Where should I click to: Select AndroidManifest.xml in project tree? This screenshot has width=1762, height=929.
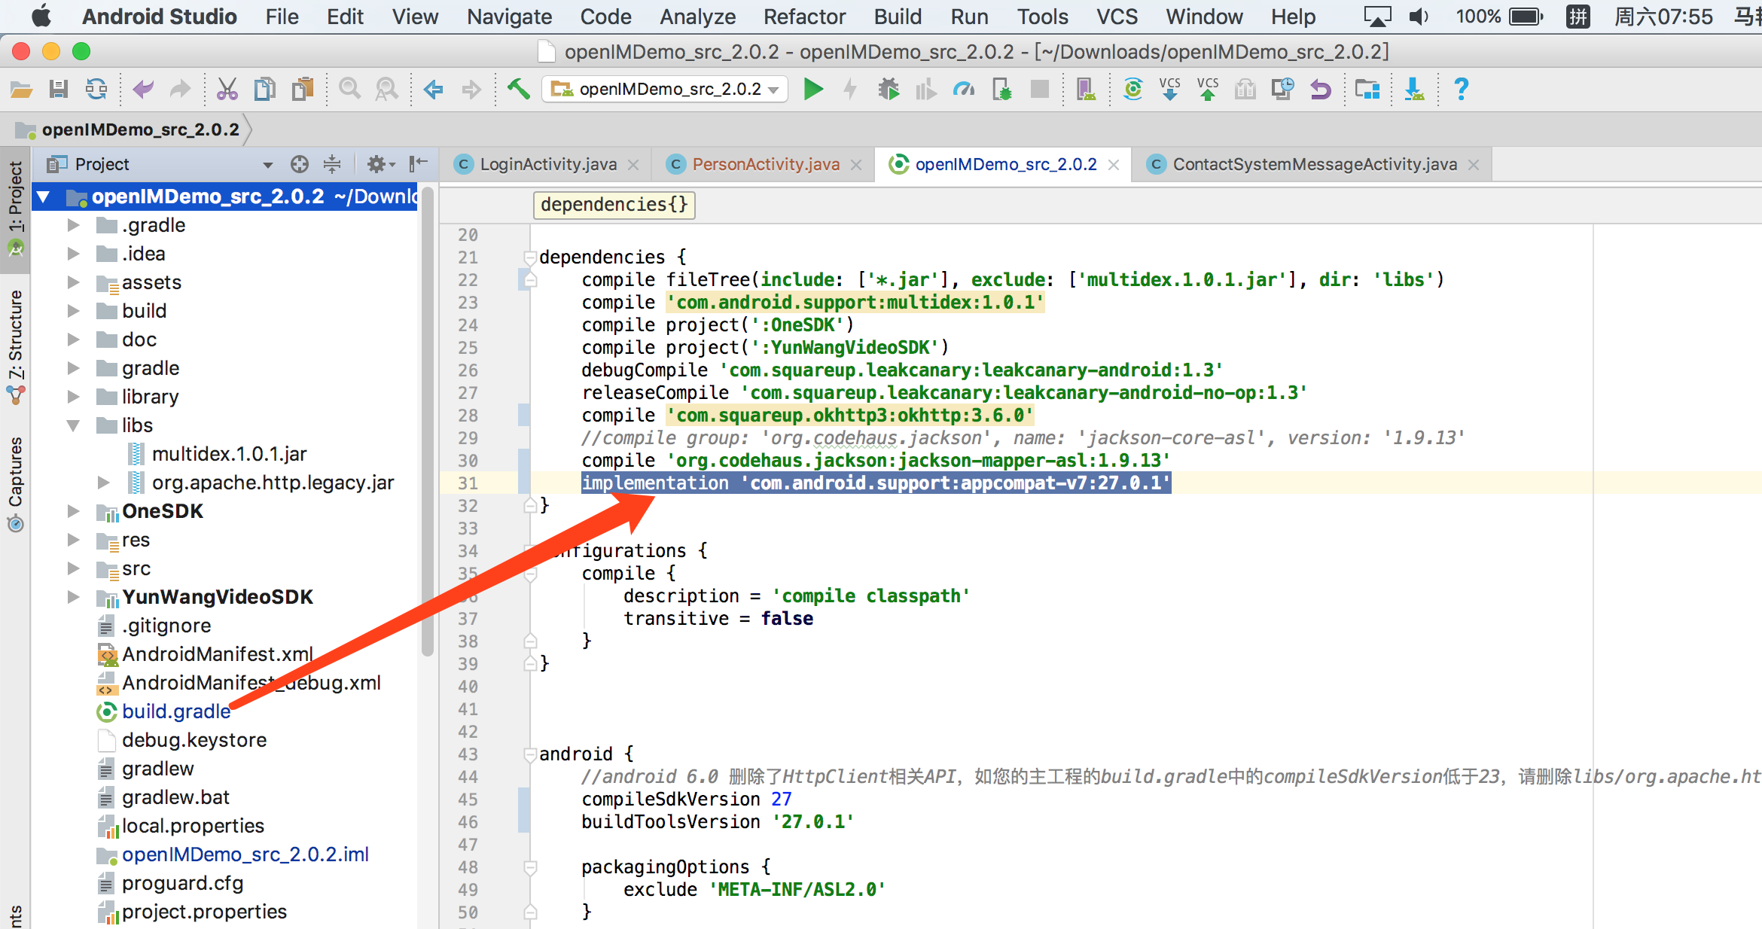click(218, 654)
